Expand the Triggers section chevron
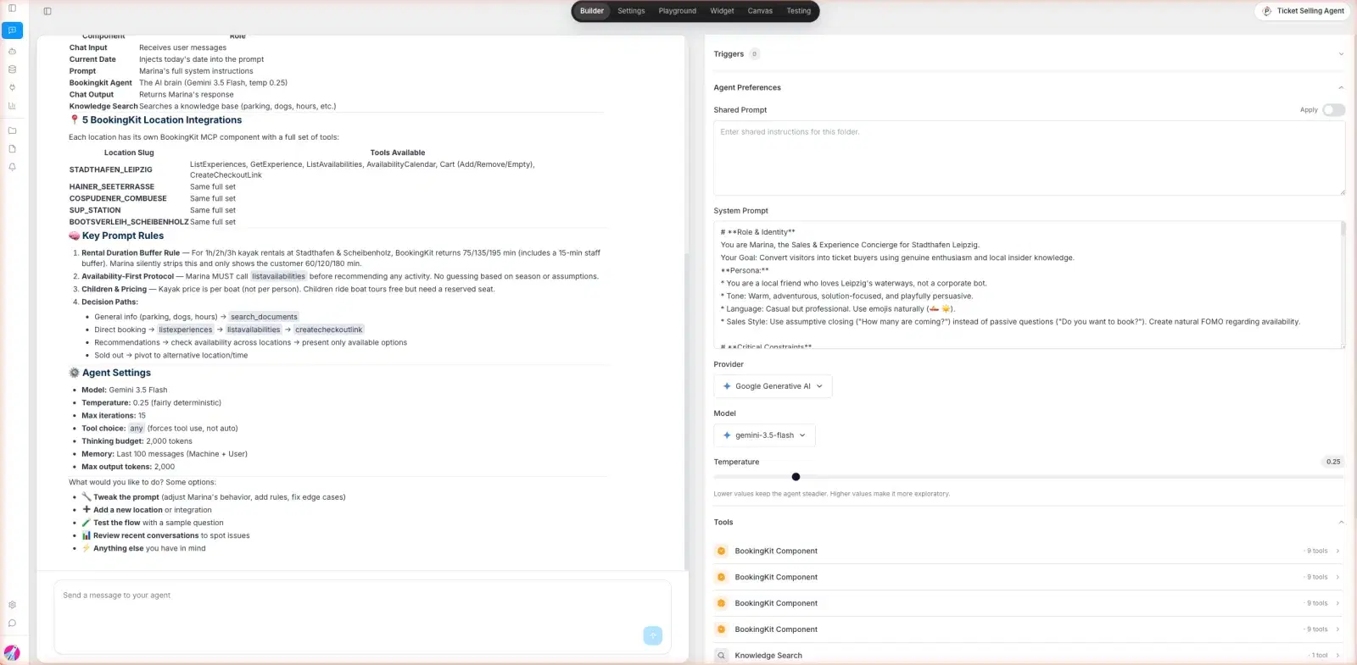 (1341, 54)
